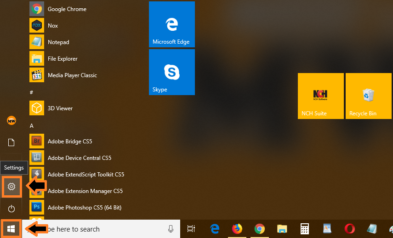393x238 pixels.
Task: Open the Microsoft Edge tile
Action: [172, 24]
